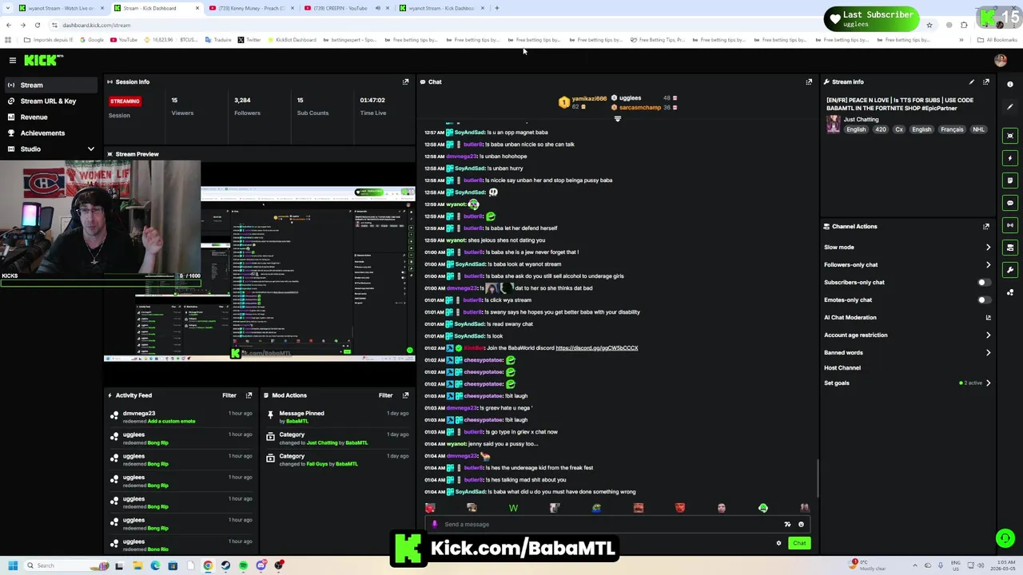
Task: Expand the Studio sidebar section
Action: tap(90, 149)
